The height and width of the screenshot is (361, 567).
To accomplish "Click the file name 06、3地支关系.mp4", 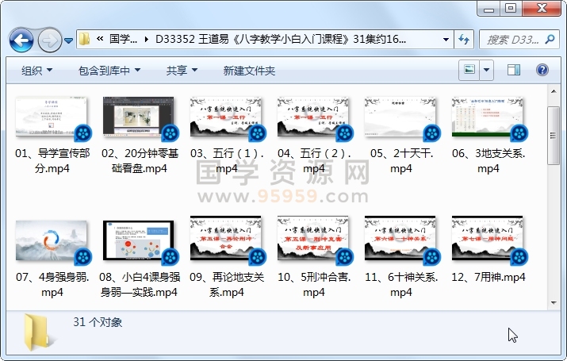I will click(x=488, y=161).
